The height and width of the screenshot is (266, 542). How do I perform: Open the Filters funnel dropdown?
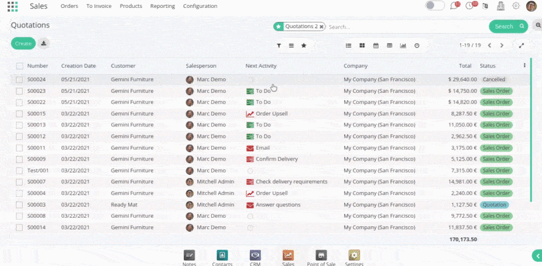(279, 45)
